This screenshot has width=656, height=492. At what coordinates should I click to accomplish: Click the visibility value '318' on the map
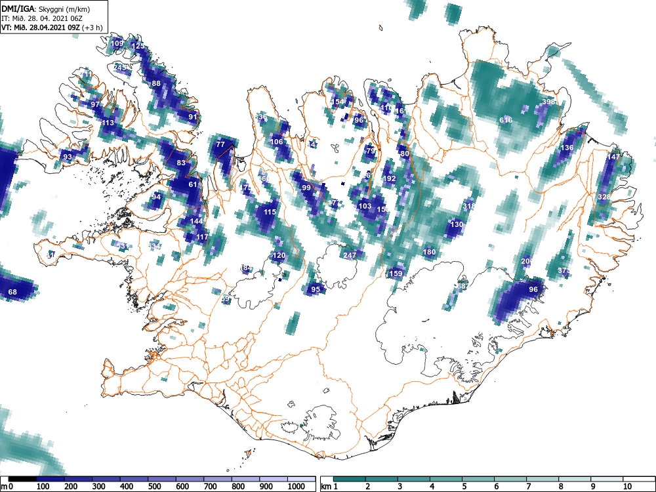(469, 206)
